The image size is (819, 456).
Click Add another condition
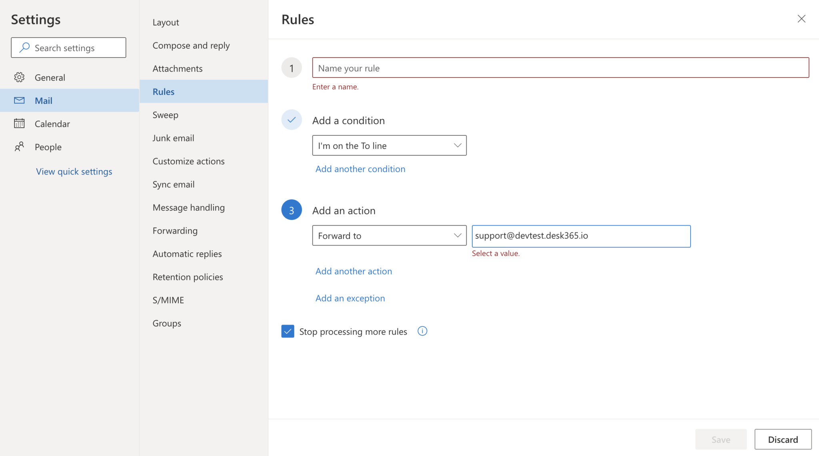point(360,169)
